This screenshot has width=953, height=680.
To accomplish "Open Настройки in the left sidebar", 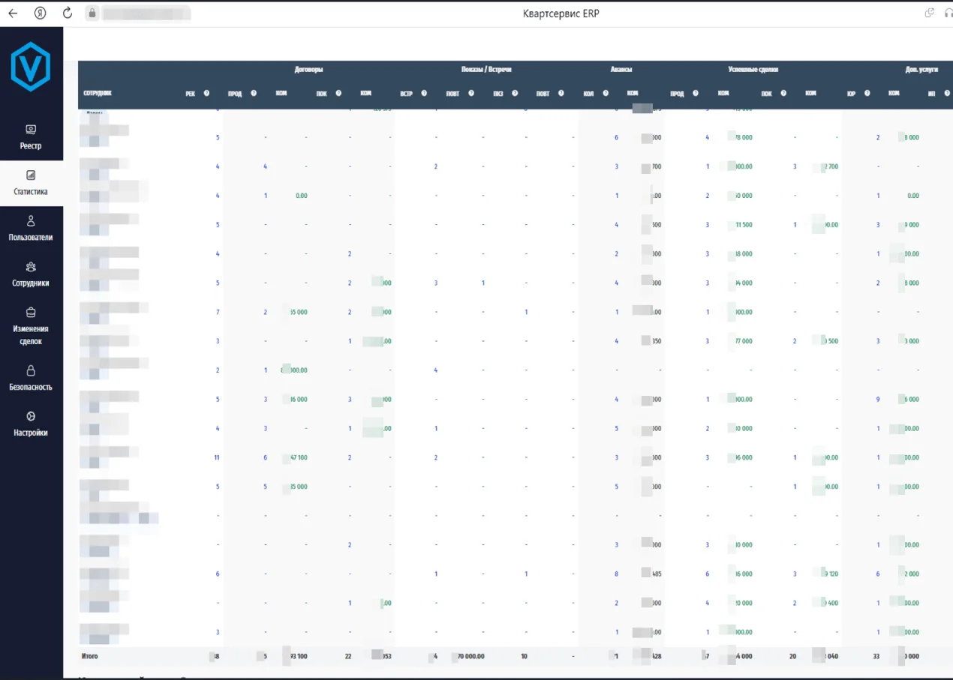I will pyautogui.click(x=31, y=424).
